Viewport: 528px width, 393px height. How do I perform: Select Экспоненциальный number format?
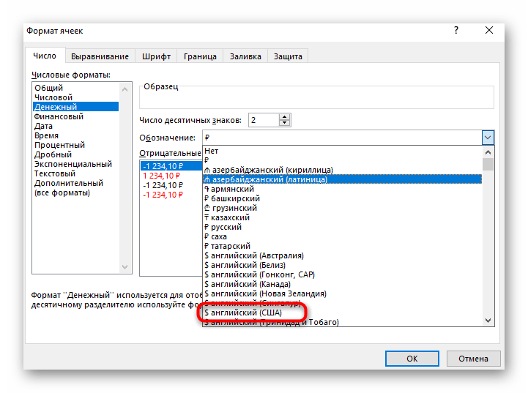point(75,164)
